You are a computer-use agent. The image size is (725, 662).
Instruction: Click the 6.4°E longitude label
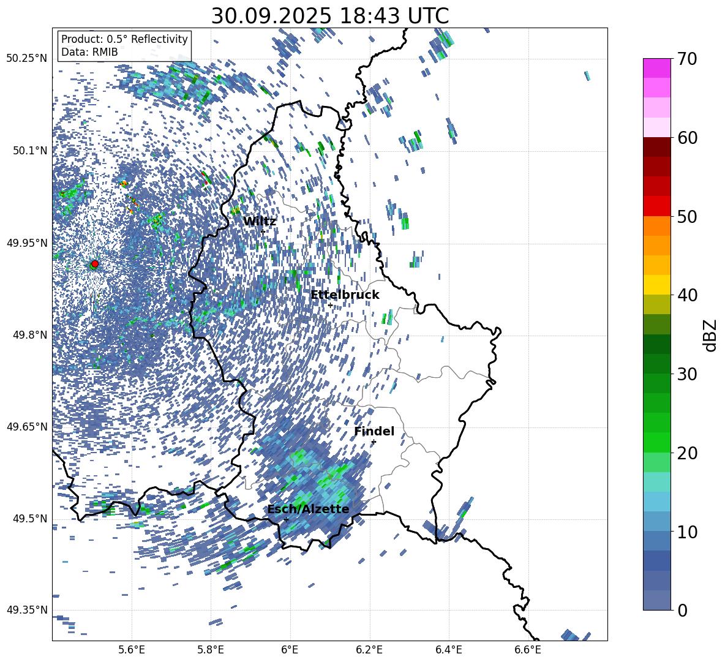tap(448, 650)
